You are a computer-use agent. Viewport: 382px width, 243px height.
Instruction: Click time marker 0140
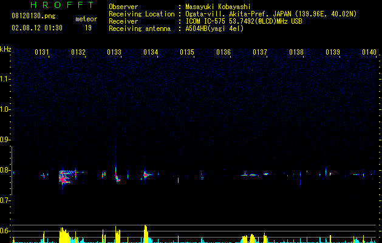pos(369,52)
